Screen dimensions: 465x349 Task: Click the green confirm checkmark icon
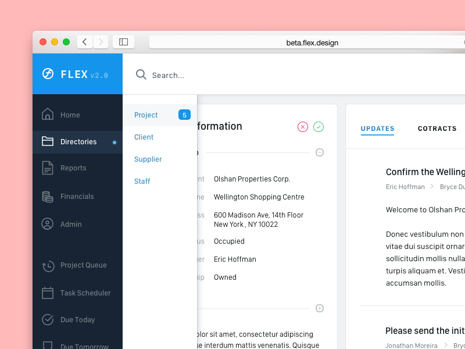319,127
